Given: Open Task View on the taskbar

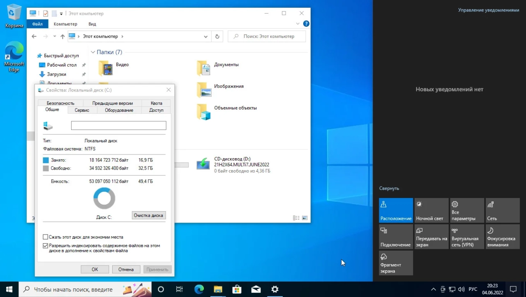Looking at the screenshot, I should click(180, 289).
